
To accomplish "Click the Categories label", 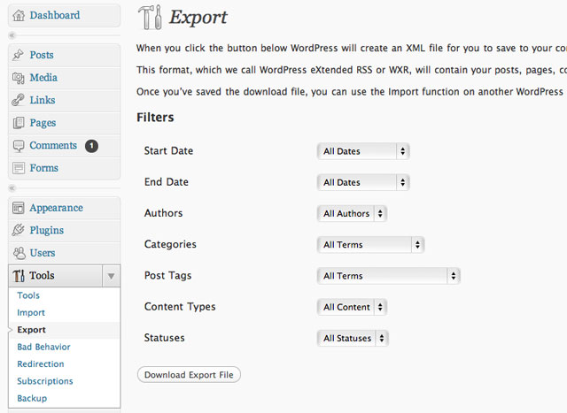I will (170, 244).
